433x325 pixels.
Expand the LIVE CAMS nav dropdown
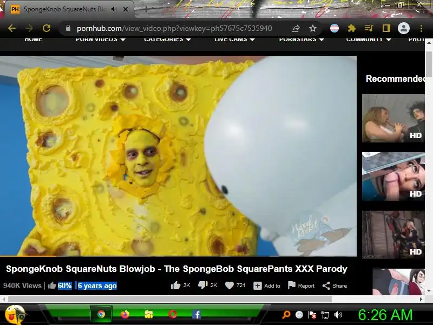pos(234,39)
